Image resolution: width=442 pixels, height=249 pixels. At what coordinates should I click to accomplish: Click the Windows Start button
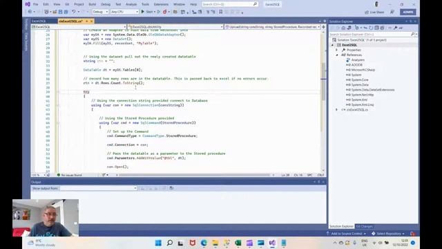(158, 243)
